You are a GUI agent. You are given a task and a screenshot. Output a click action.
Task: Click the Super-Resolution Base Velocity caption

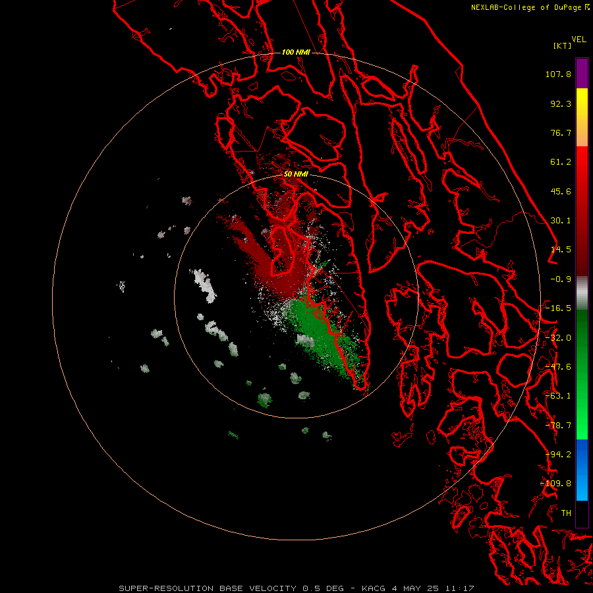(296, 588)
